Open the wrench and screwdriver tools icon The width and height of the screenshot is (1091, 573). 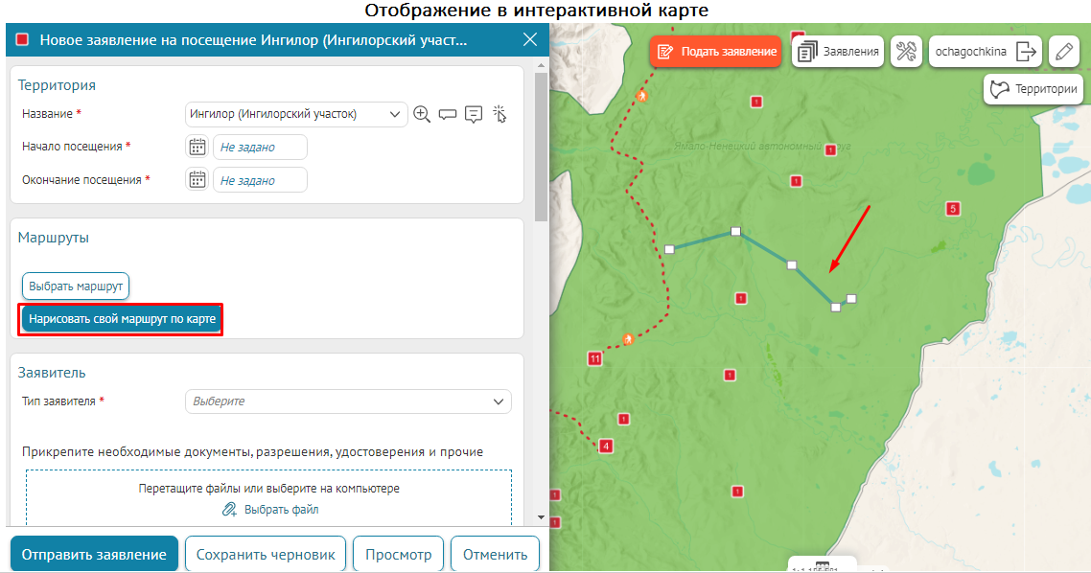coord(906,52)
